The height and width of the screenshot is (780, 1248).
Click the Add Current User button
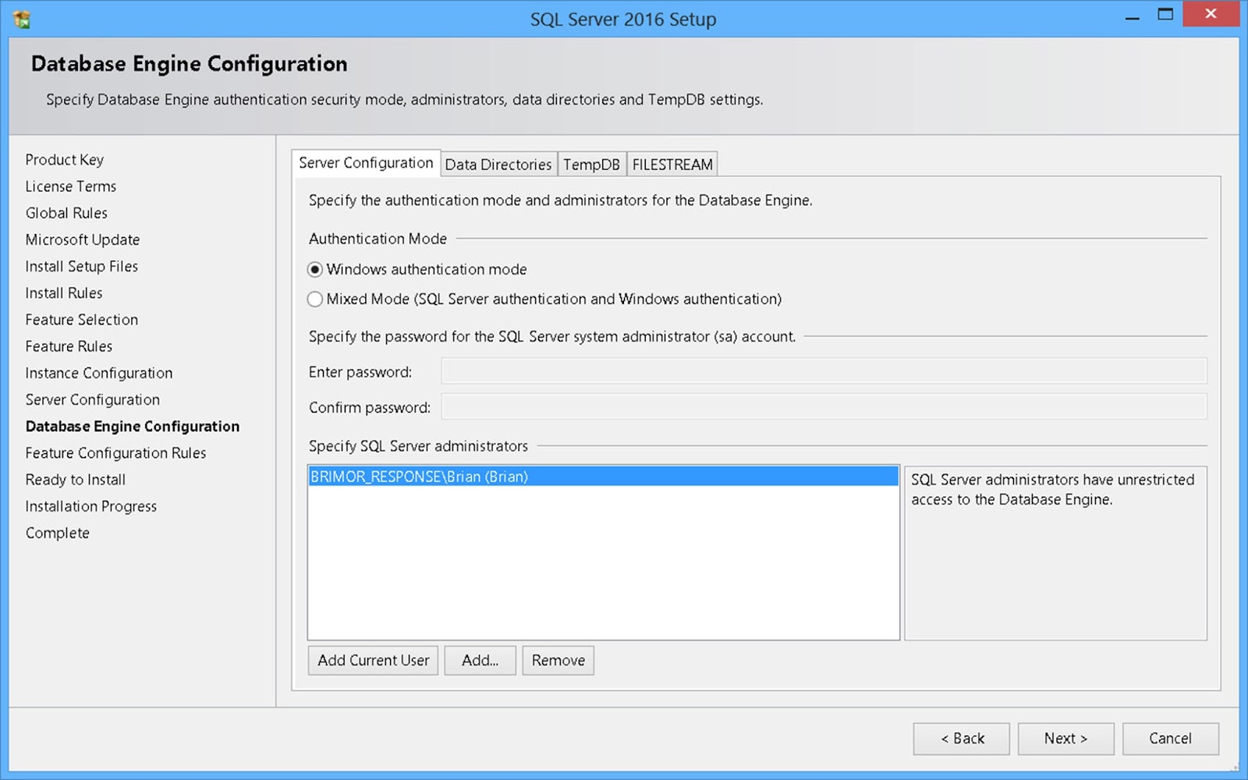[372, 661]
